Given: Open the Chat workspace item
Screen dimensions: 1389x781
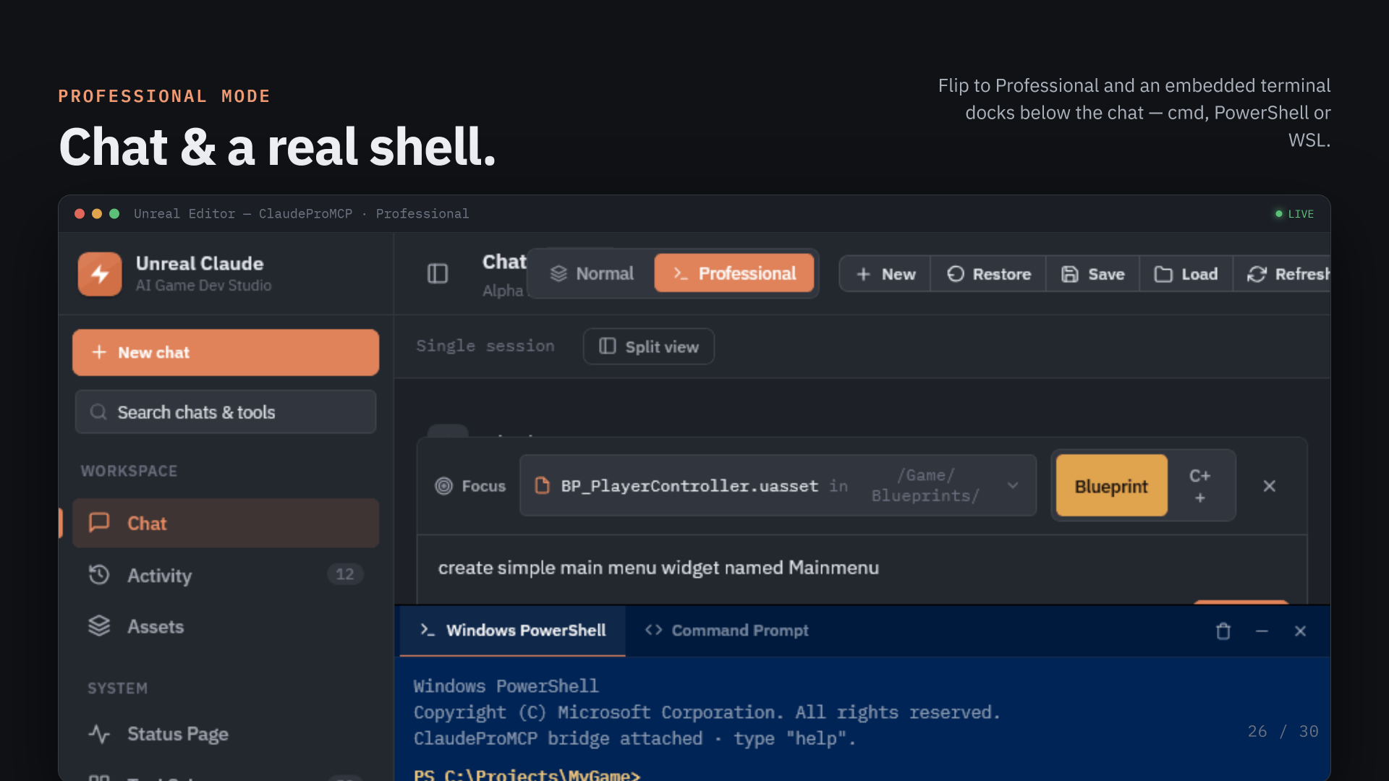Looking at the screenshot, I should click(226, 523).
